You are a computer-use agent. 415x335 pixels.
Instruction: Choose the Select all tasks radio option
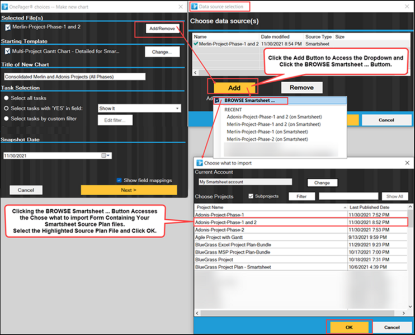(6, 98)
